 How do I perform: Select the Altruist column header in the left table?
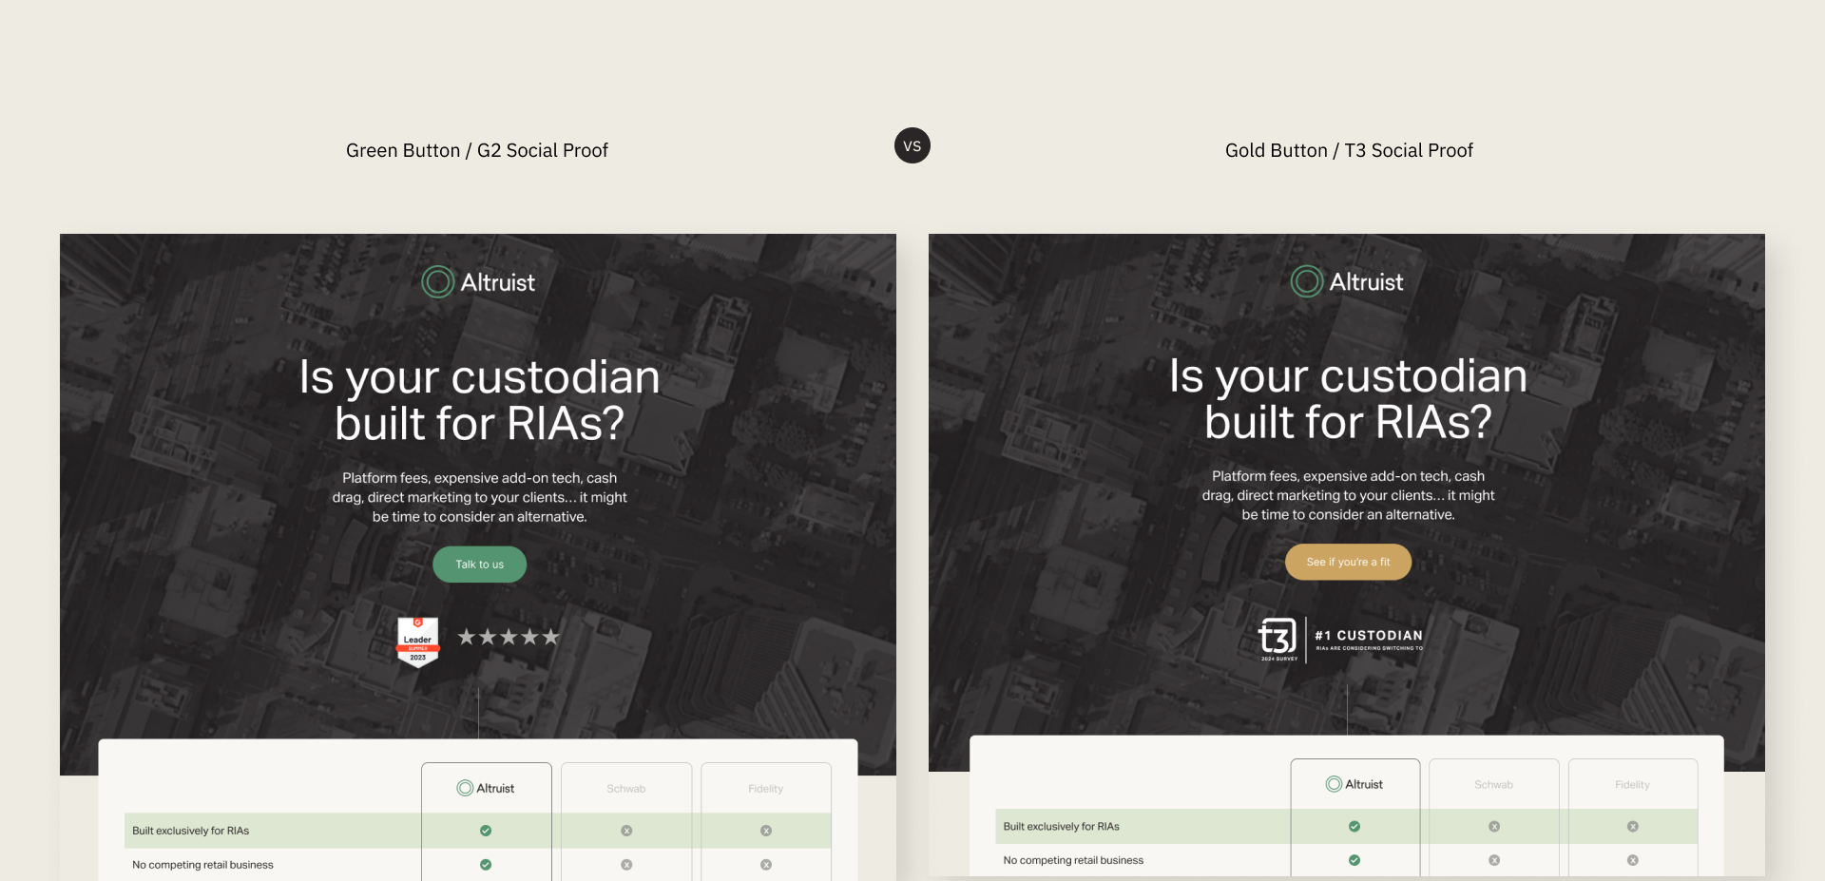[x=486, y=788]
